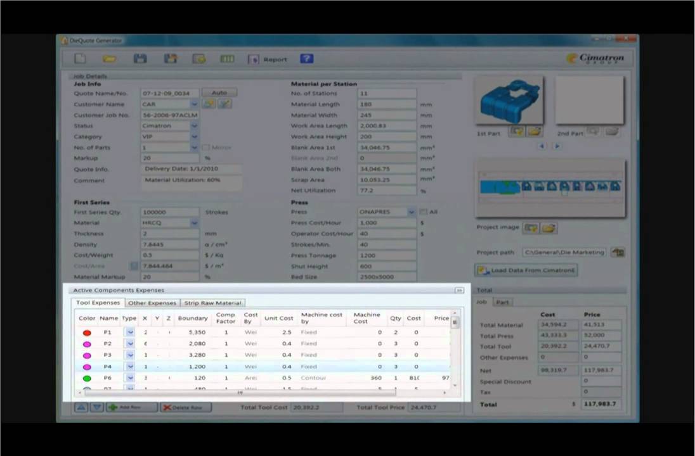This screenshot has width=695, height=456.
Task: Open the Type dropdown in row P4
Action: point(130,367)
